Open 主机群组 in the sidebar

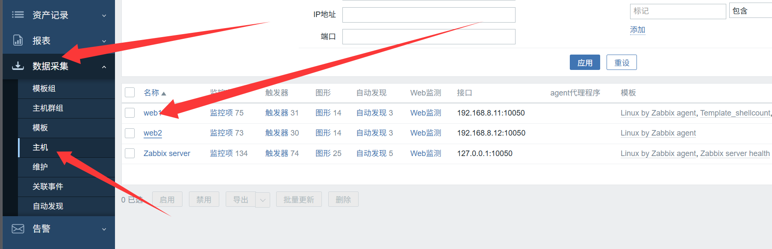pos(48,108)
